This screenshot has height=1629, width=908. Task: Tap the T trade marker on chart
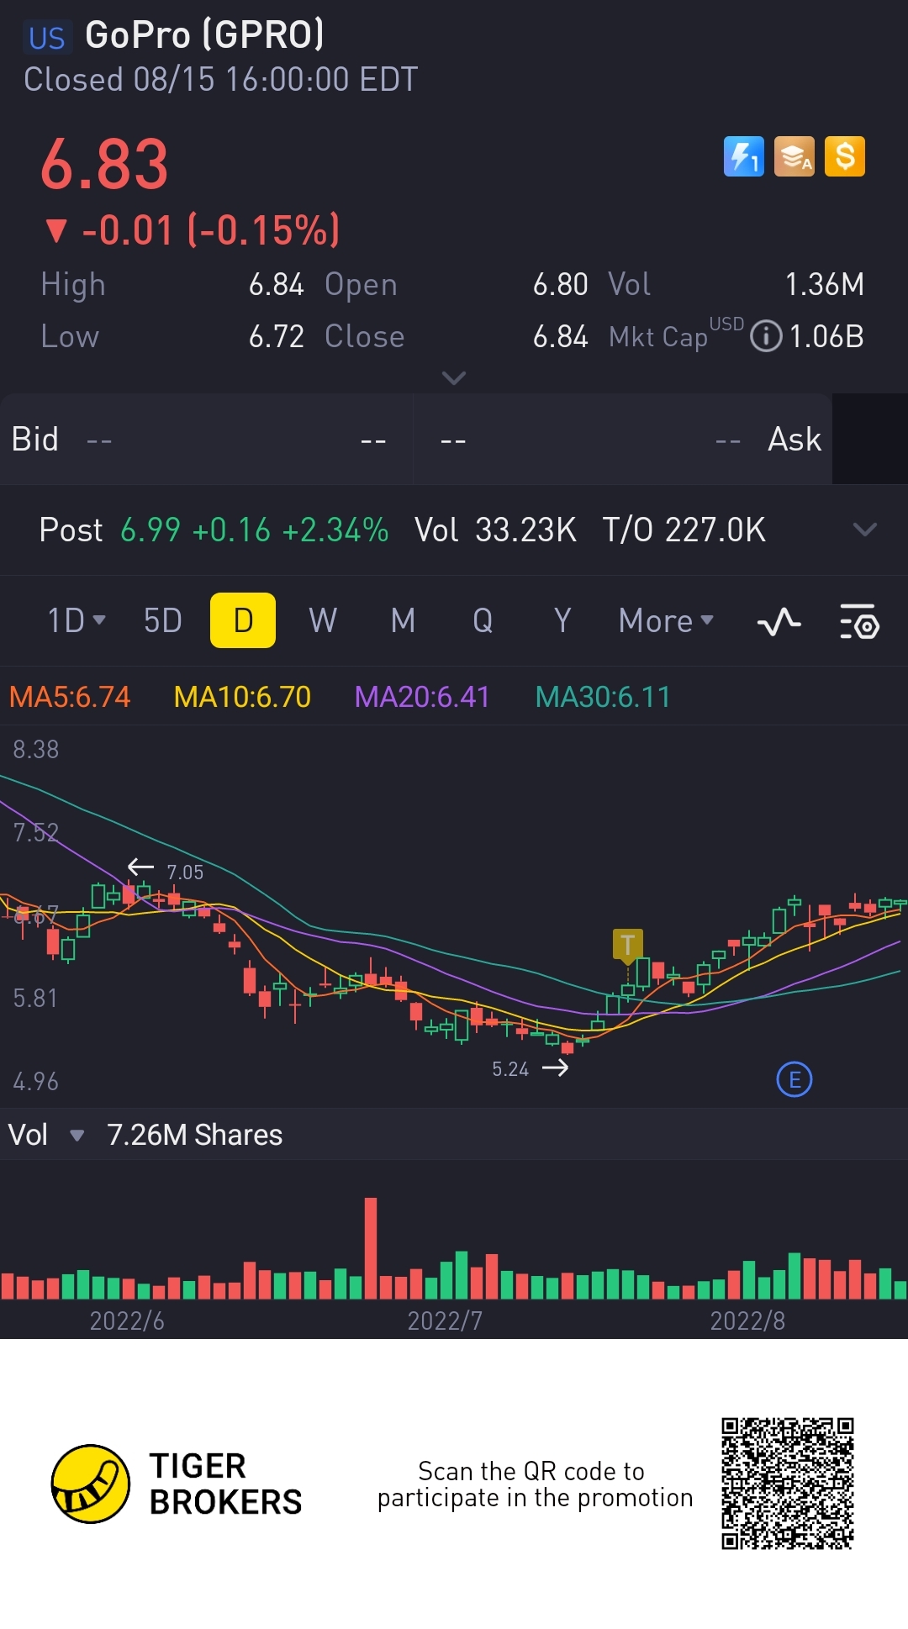coord(627,946)
